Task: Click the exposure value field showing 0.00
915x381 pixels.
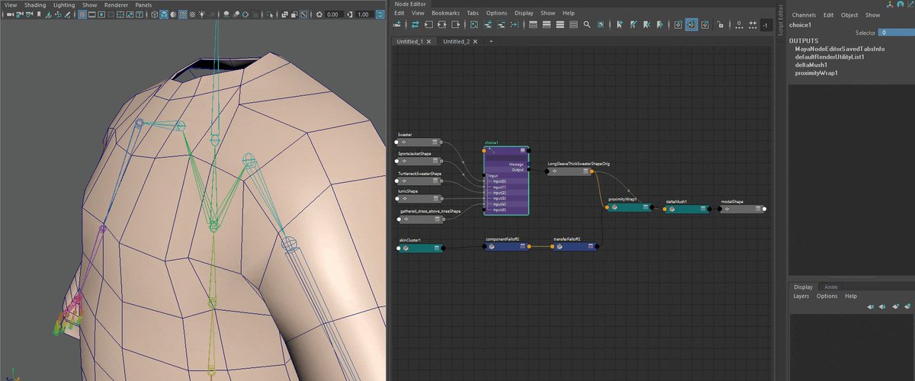Action: coord(332,14)
